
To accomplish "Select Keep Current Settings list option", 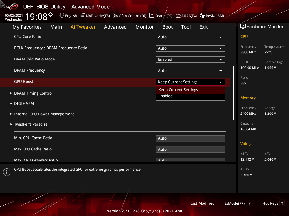I will (191, 90).
